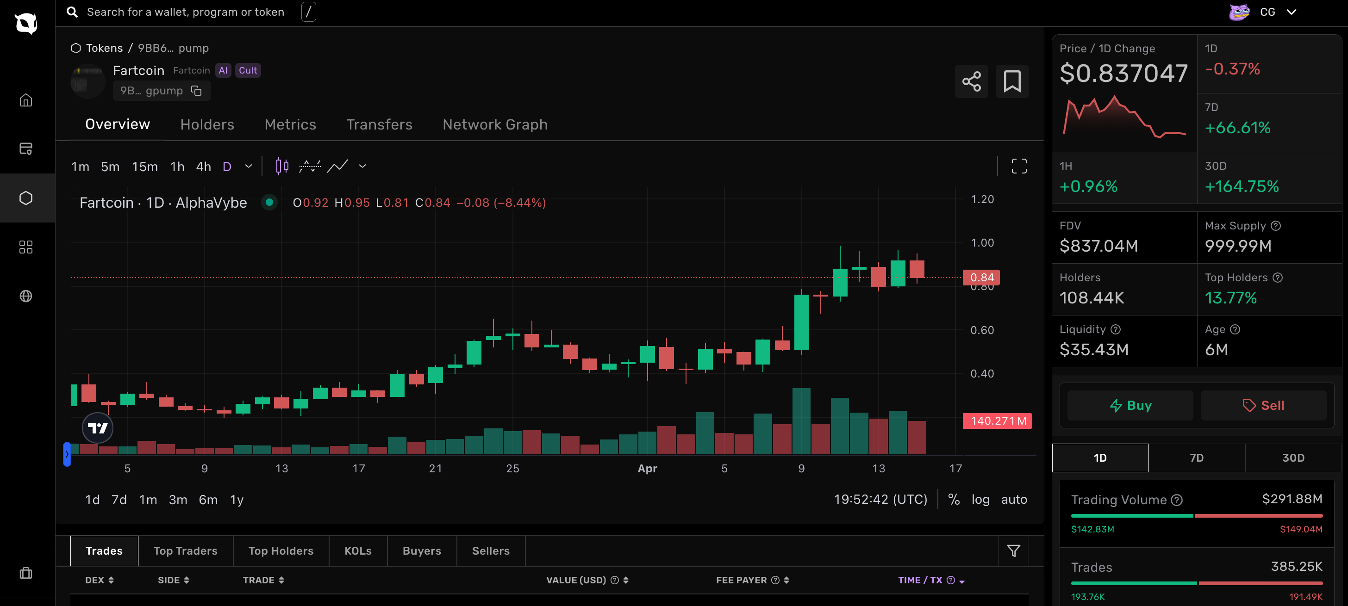Viewport: 1348px width, 606px height.
Task: Switch to line chart icon
Action: point(337,166)
